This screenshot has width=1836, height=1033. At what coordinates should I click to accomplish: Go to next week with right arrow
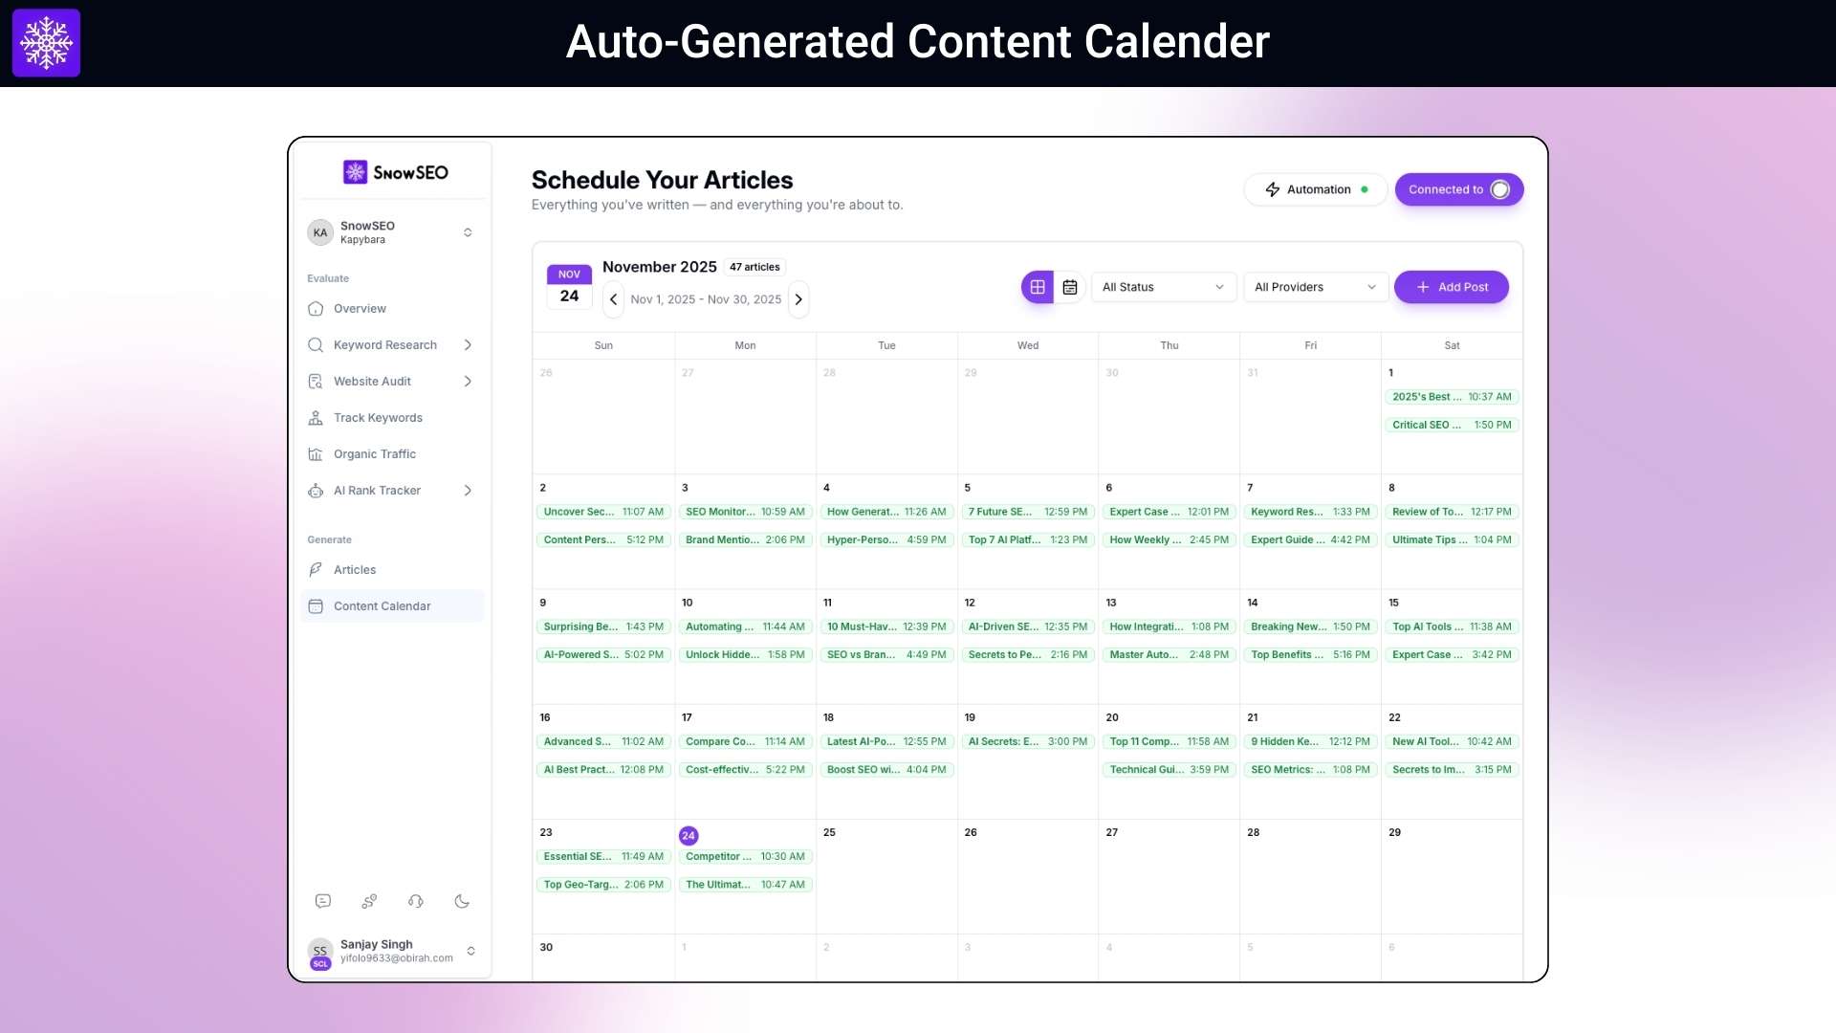[798, 299]
